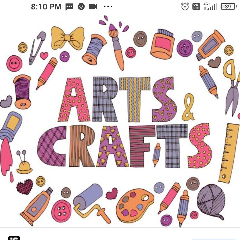Tap the 4G+ signal strength icon

(x=210, y=6)
